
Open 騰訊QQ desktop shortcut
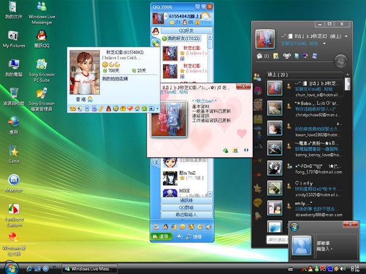point(41,39)
